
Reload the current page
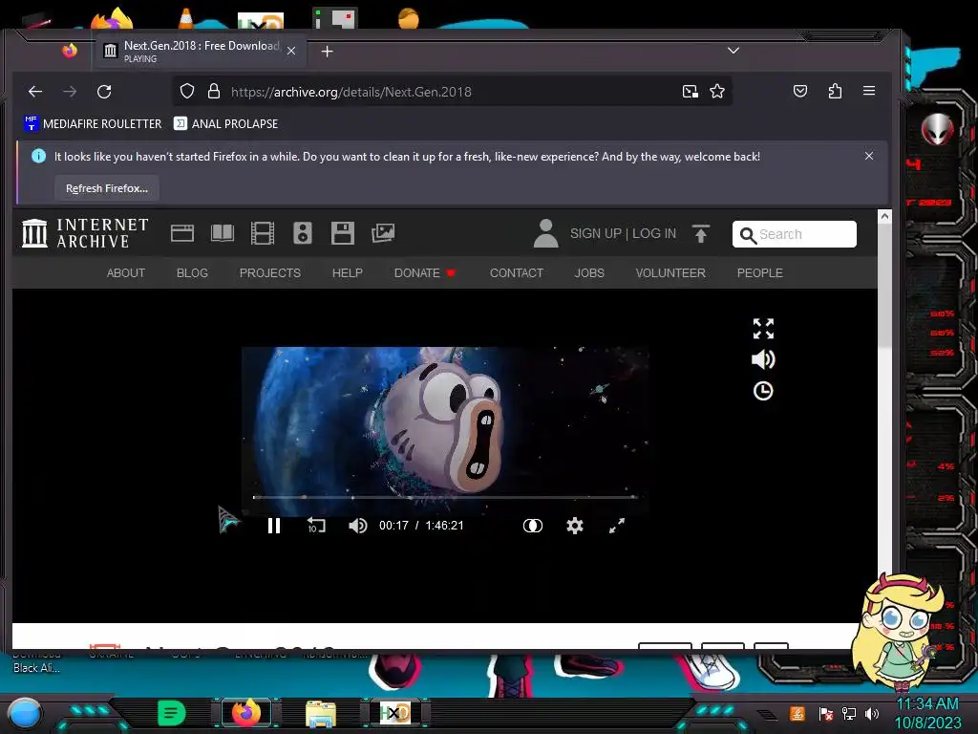pos(104,92)
